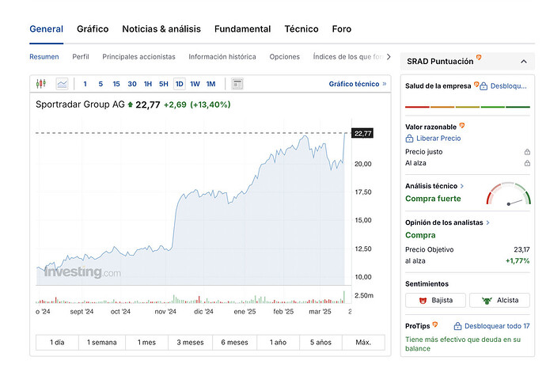The height and width of the screenshot is (372, 546).
Task: Click the Pro badge beside Valor razonable
Action: tap(462, 125)
